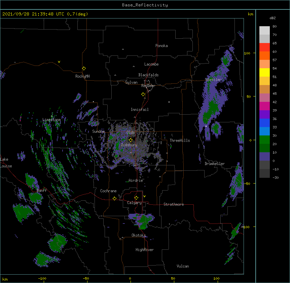
Task: Click the HighRiver label
Action: tap(145, 250)
